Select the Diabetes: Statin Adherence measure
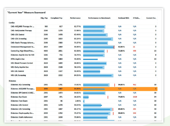The width and height of the screenshot is (170, 126). tap(22, 117)
